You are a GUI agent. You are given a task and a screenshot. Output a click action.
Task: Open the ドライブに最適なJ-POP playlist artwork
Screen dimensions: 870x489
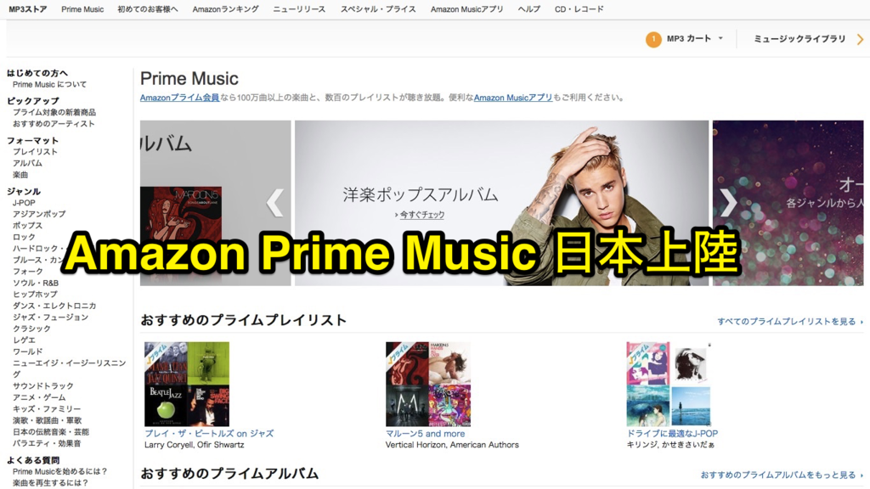point(669,385)
